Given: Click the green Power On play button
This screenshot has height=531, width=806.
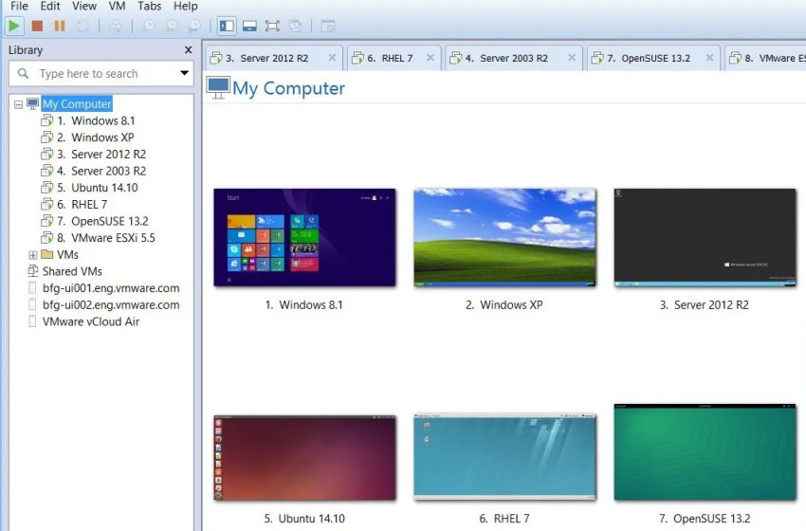Looking at the screenshot, I should (x=14, y=26).
